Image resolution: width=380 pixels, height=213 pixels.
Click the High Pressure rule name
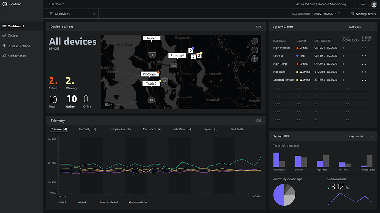point(282,48)
